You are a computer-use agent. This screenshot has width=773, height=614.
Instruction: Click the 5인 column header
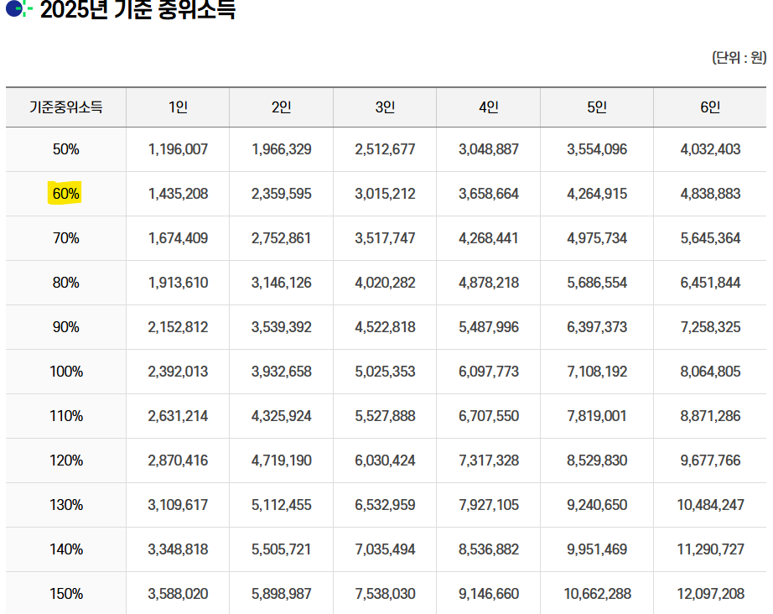point(597,107)
